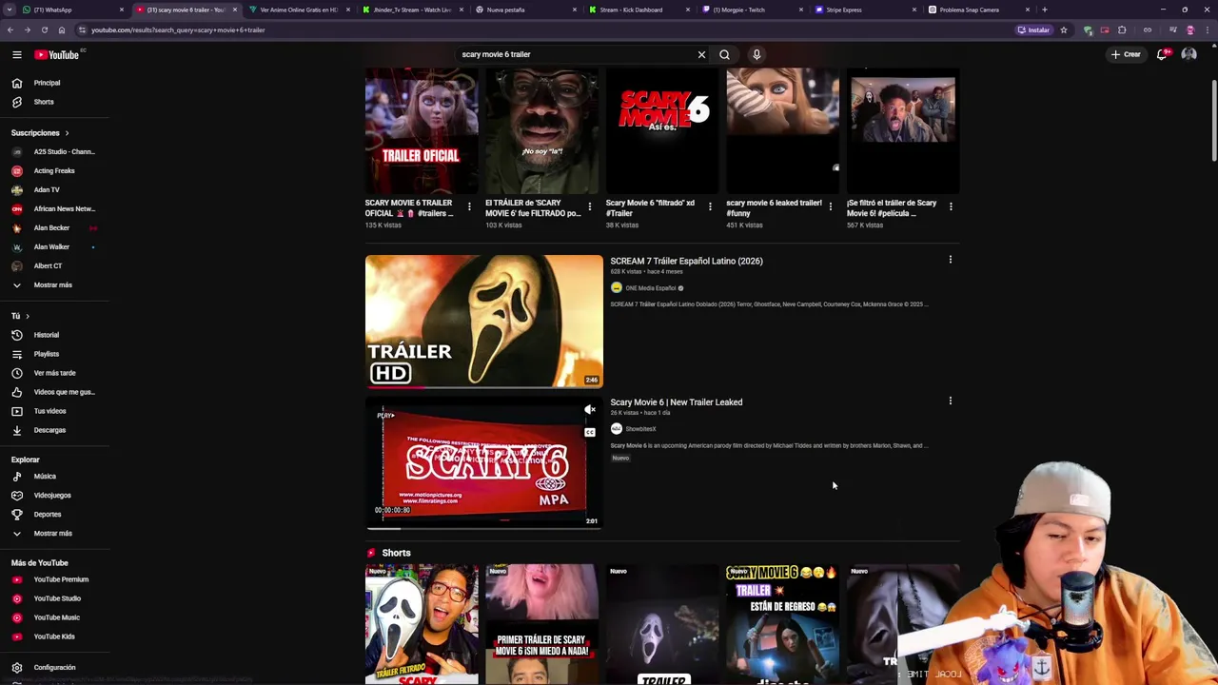Screen dimensions: 1218x685
Task: Expand the Tú section chevron
Action: coord(27,316)
